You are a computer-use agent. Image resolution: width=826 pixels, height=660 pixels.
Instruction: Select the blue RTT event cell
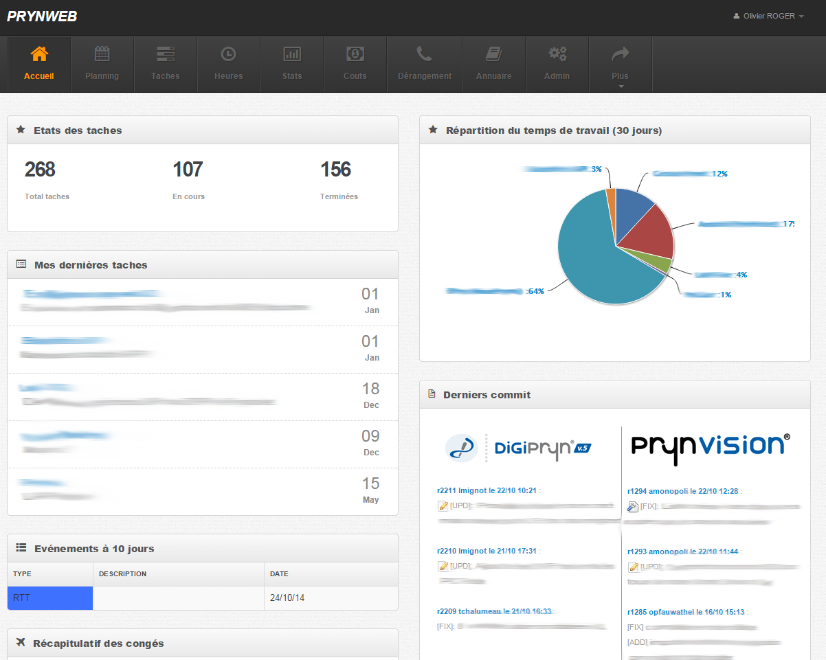50,598
